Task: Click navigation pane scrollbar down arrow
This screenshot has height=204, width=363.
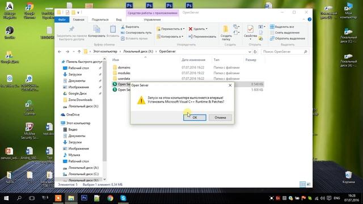Action: [x=104, y=179]
